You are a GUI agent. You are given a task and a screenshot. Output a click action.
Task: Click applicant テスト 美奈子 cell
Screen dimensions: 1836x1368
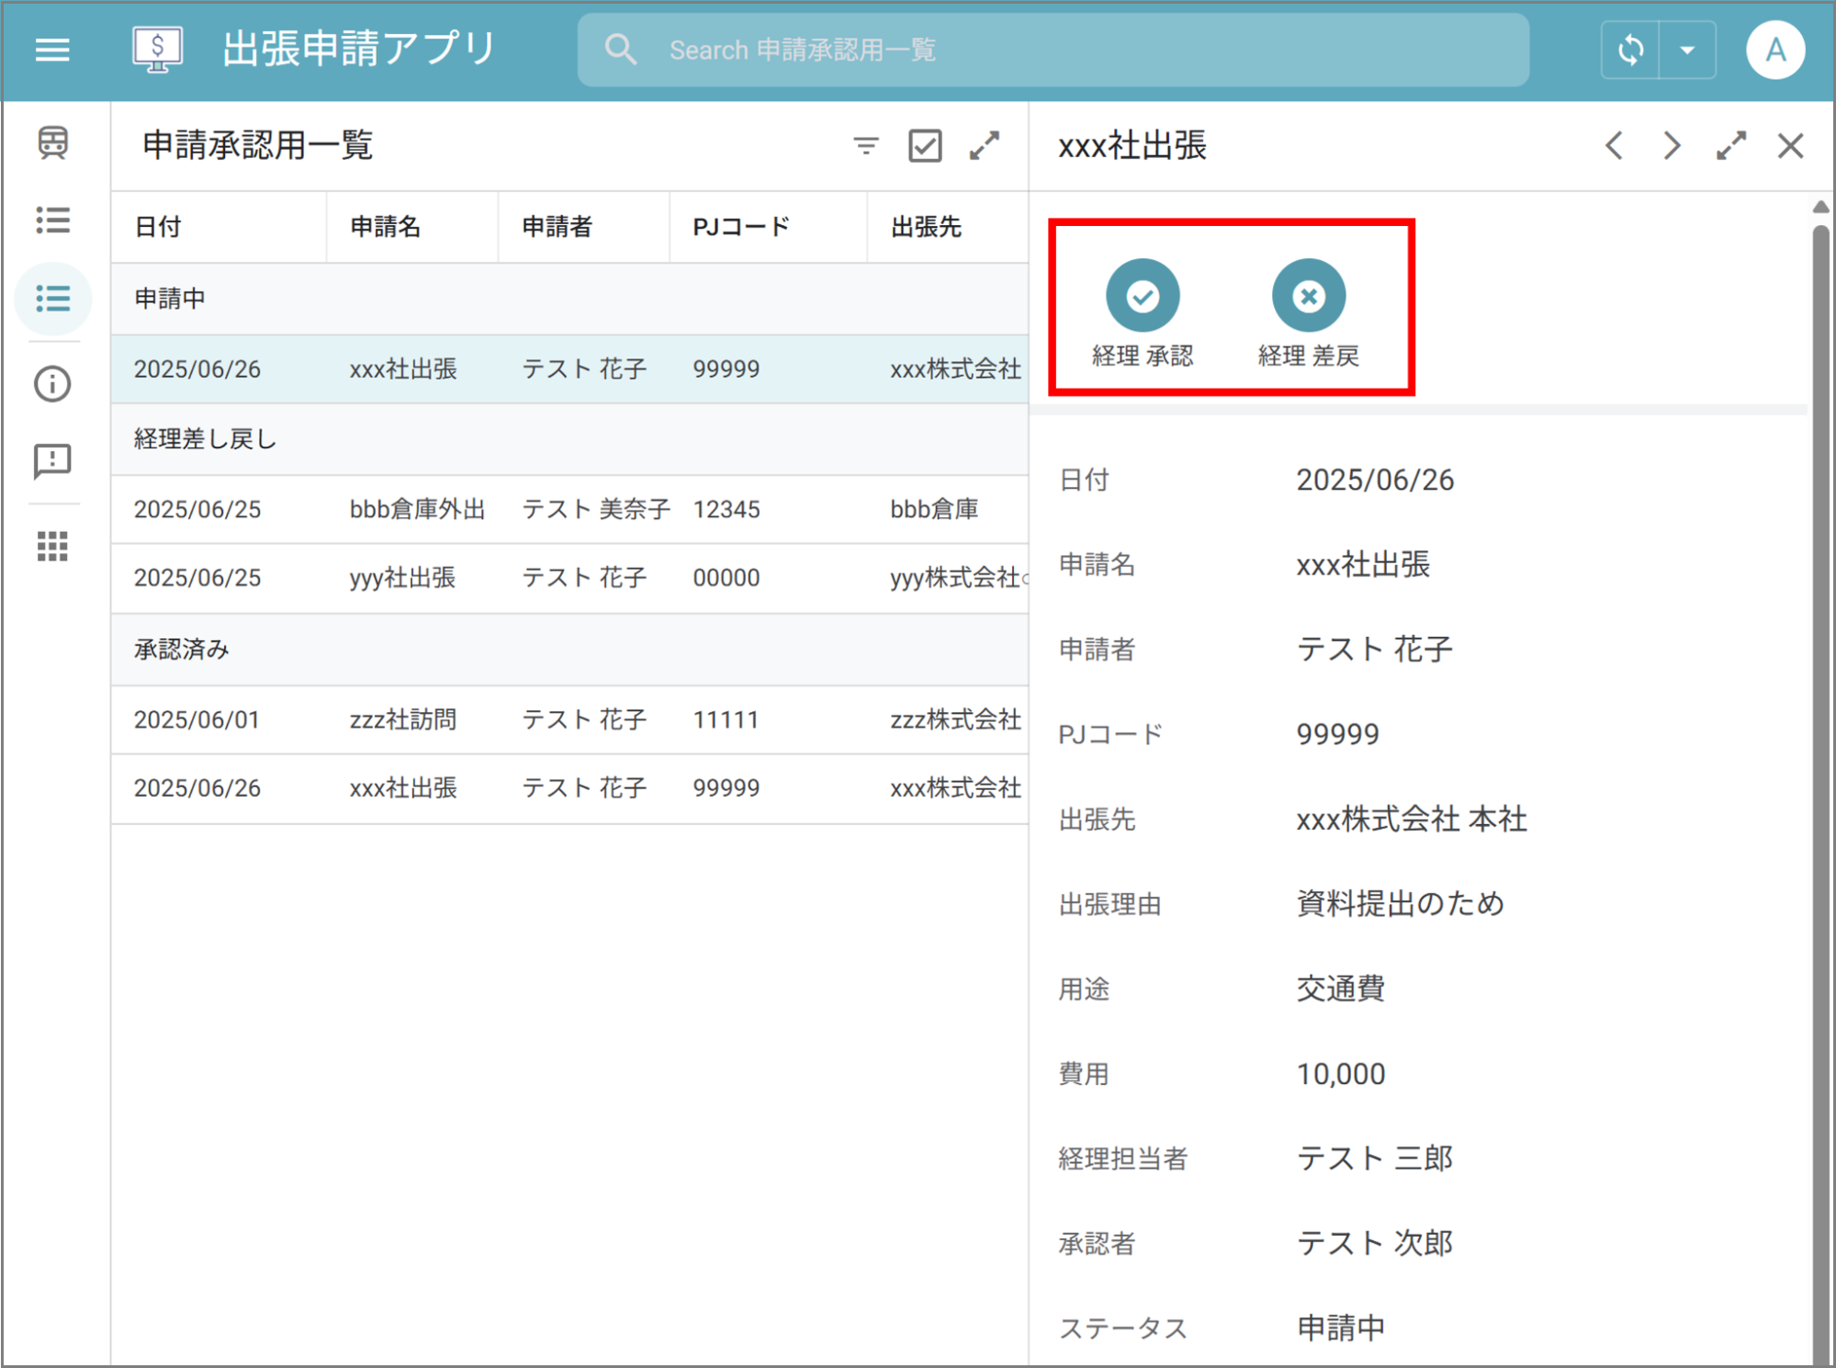pyautogui.click(x=596, y=509)
